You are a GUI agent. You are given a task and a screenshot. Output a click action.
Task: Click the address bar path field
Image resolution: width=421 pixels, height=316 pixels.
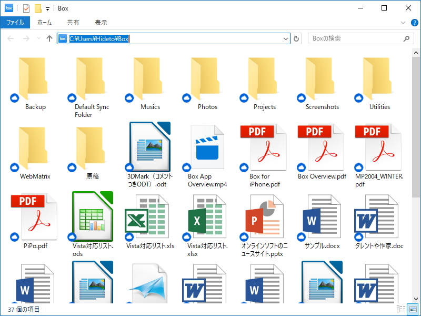point(174,38)
